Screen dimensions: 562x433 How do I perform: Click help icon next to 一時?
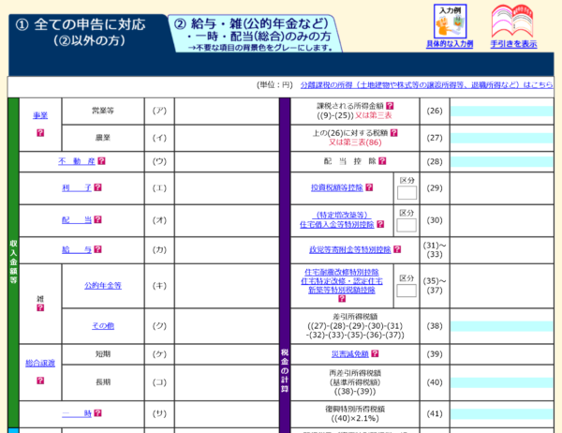point(97,413)
